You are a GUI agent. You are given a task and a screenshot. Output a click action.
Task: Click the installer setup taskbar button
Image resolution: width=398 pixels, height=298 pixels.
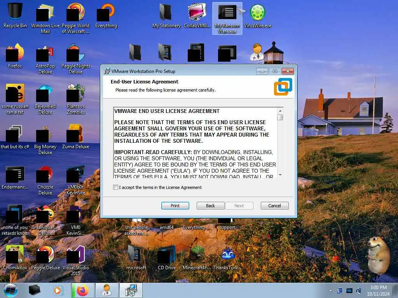pyautogui.click(x=131, y=290)
